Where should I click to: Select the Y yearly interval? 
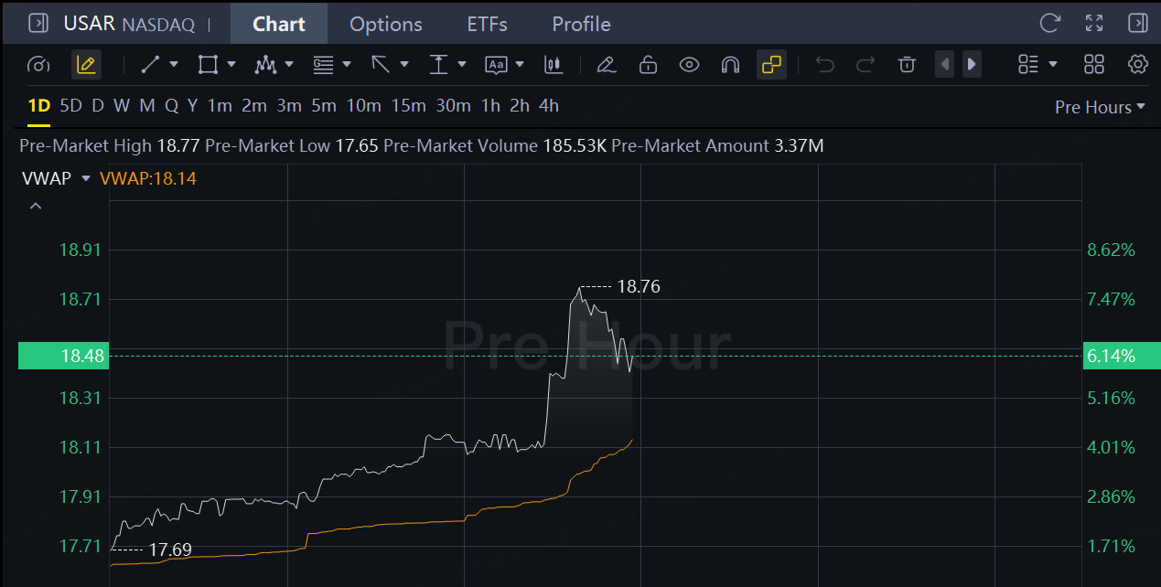click(x=192, y=106)
